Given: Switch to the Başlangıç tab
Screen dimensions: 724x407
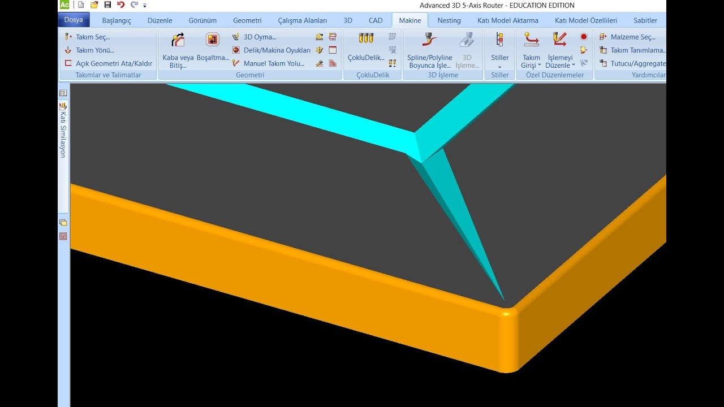Looking at the screenshot, I should coord(117,20).
